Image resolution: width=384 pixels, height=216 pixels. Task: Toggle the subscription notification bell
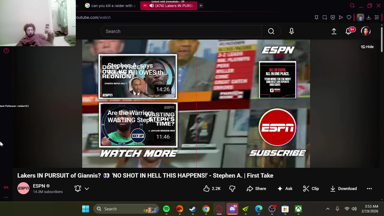point(78,188)
